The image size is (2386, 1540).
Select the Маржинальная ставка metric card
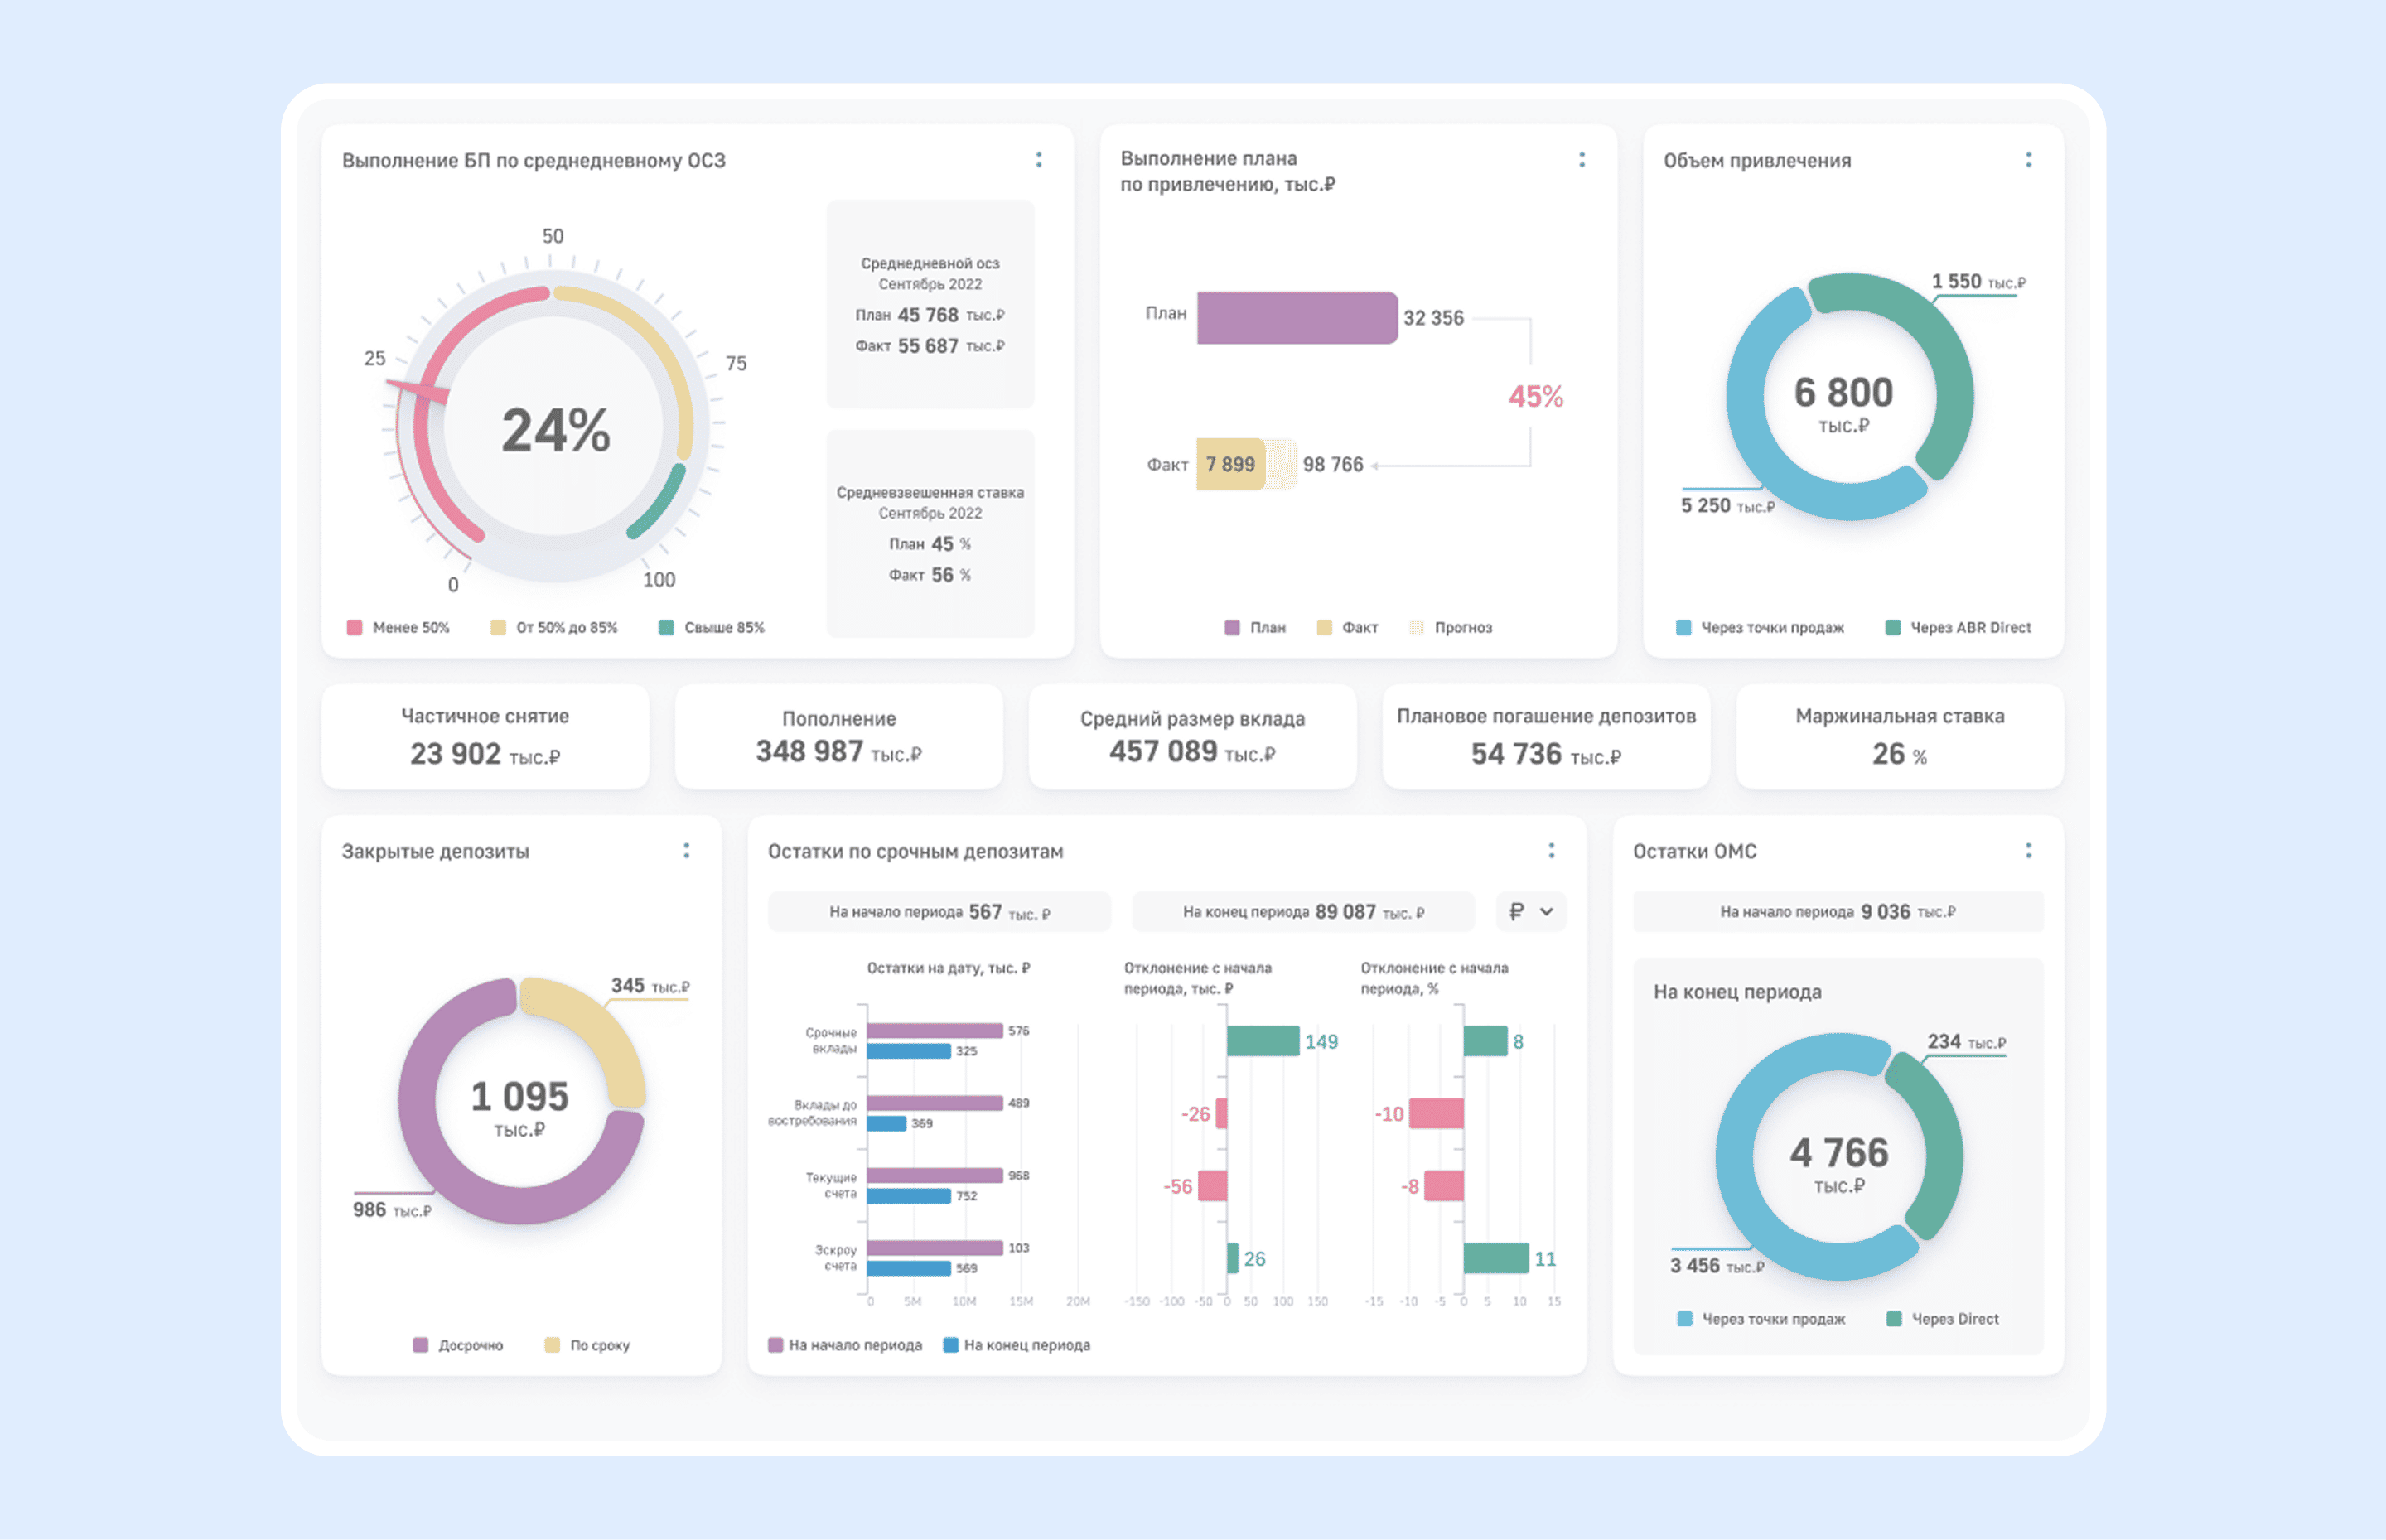pos(1900,737)
